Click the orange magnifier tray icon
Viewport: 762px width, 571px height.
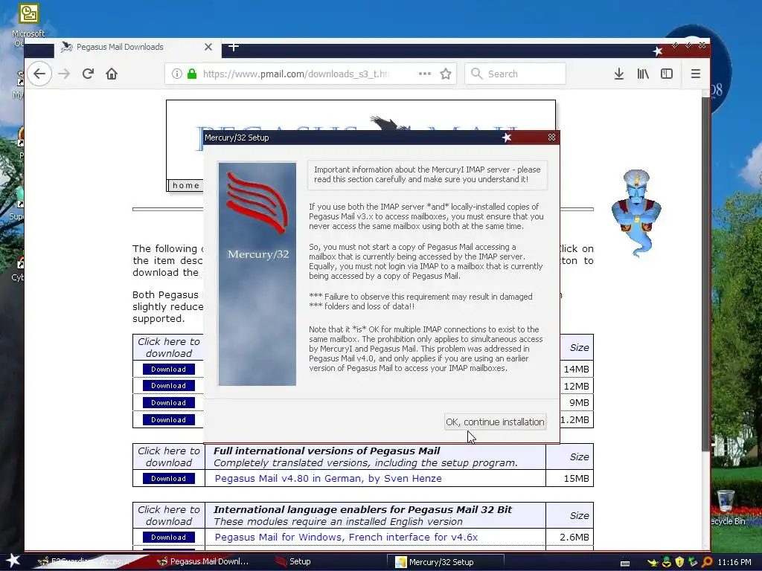pyautogui.click(x=707, y=562)
